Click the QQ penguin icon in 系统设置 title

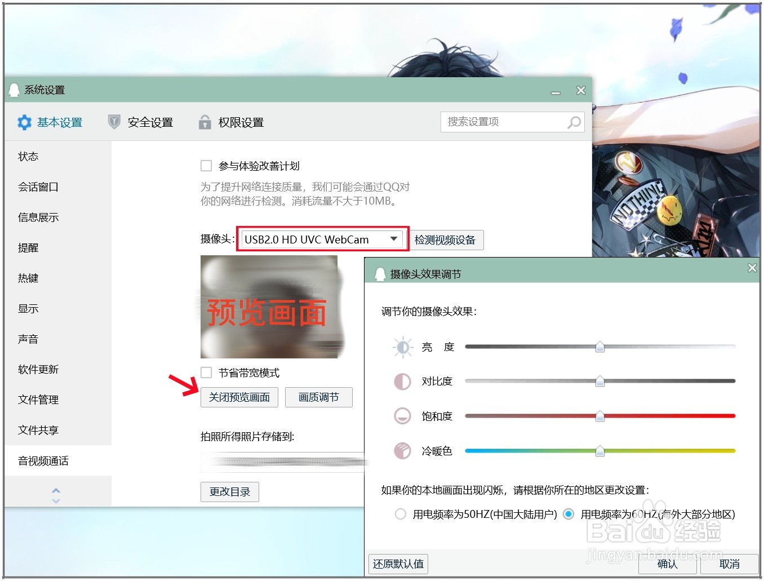coord(14,90)
